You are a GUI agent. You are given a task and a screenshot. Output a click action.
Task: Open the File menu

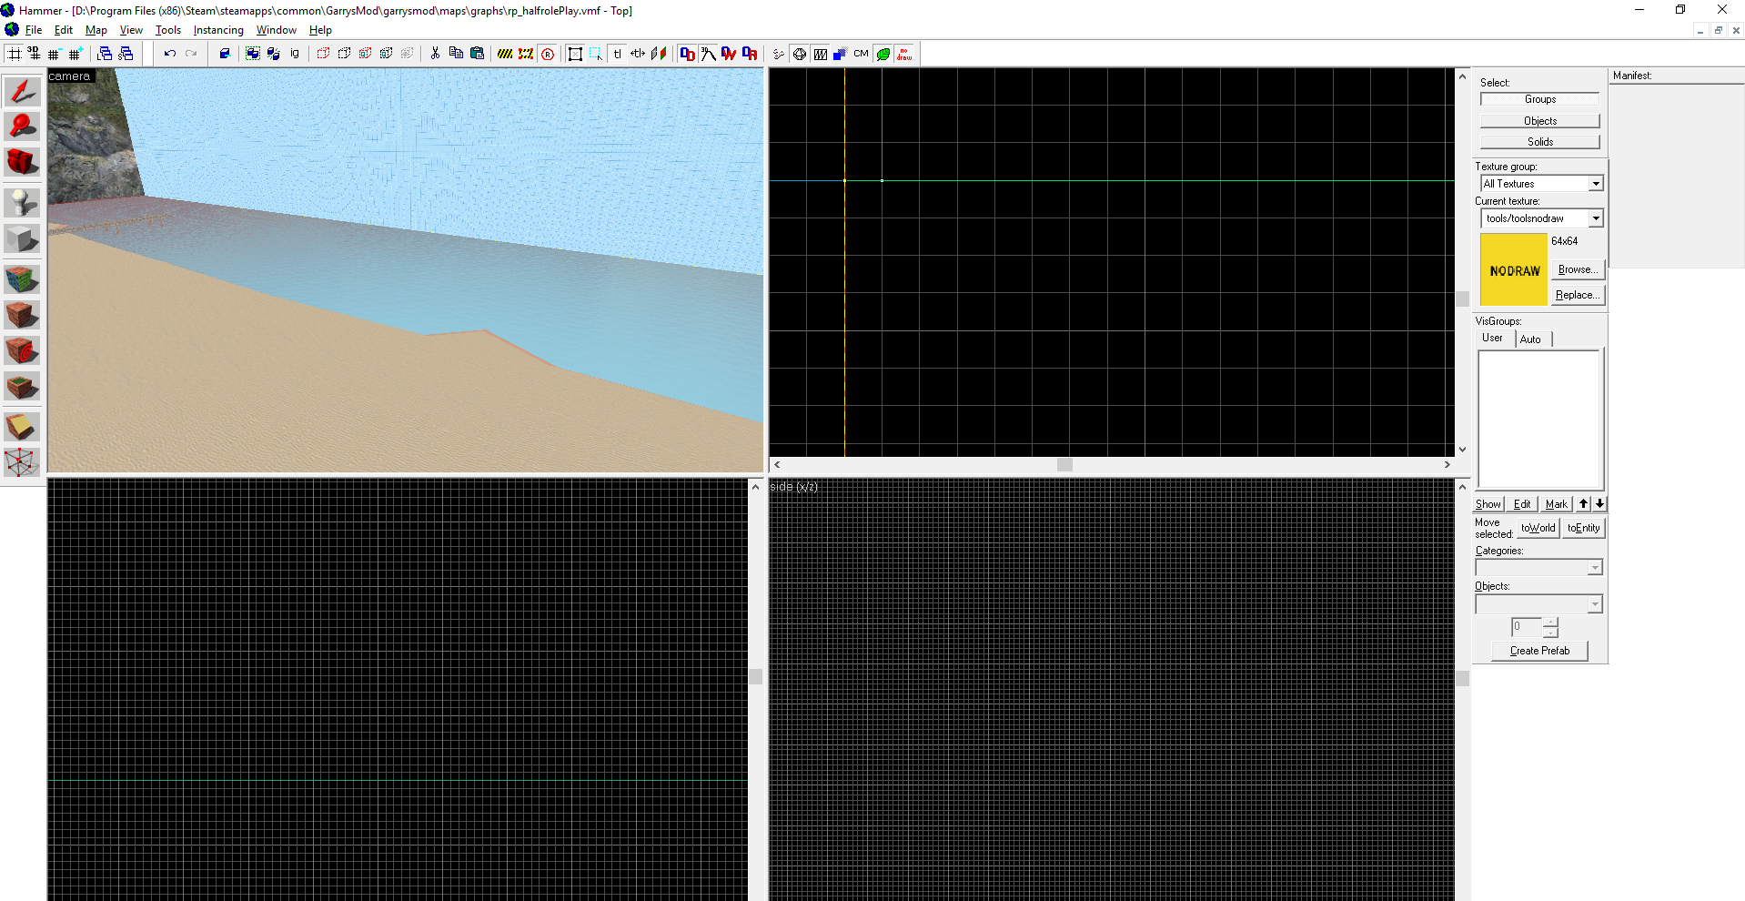point(34,30)
